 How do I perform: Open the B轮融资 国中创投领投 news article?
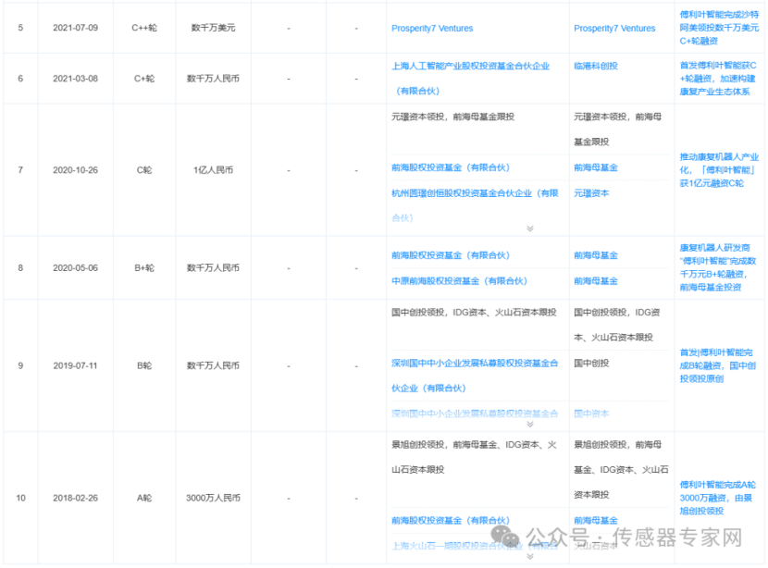click(718, 364)
